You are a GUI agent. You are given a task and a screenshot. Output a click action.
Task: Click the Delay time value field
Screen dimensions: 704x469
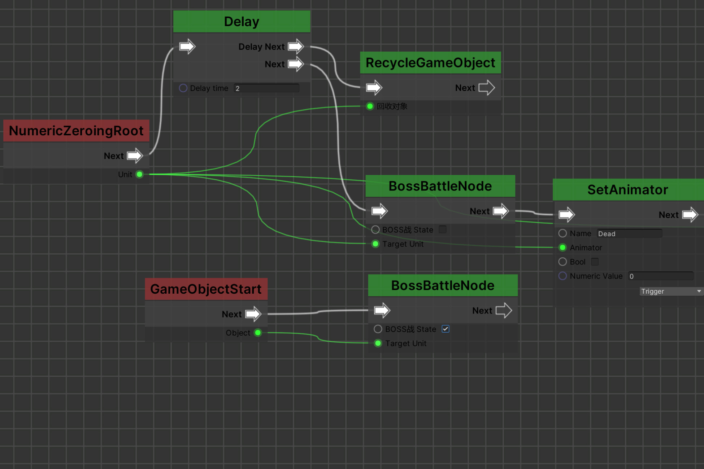tap(266, 88)
